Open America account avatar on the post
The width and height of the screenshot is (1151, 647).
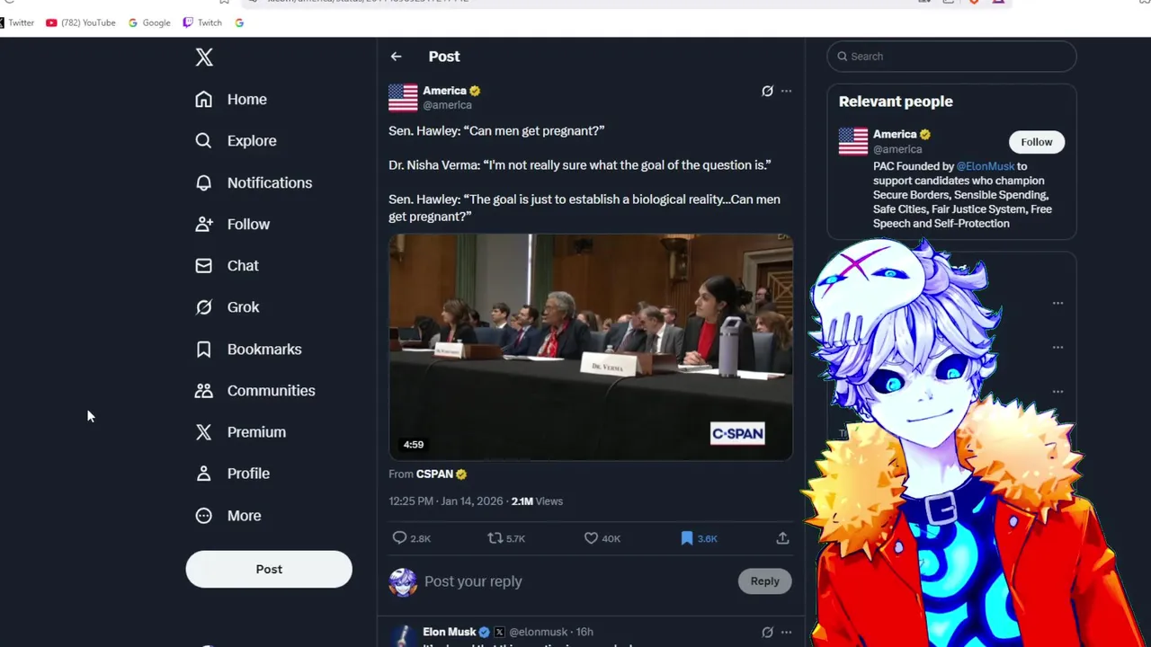(403, 97)
